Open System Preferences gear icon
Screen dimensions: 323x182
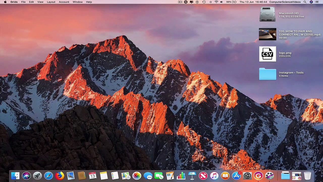point(247,176)
